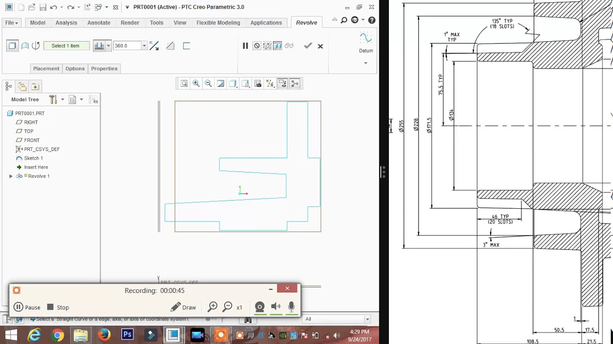Pause the screen recording

click(x=27, y=307)
